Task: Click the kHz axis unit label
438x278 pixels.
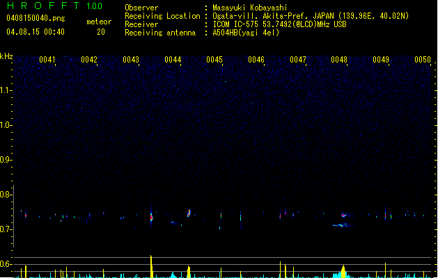Action: [6, 56]
